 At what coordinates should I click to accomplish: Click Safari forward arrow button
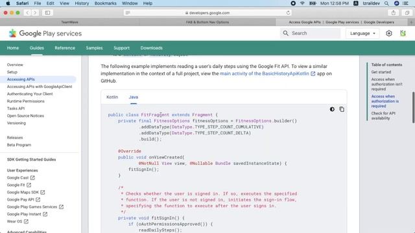[35, 13]
